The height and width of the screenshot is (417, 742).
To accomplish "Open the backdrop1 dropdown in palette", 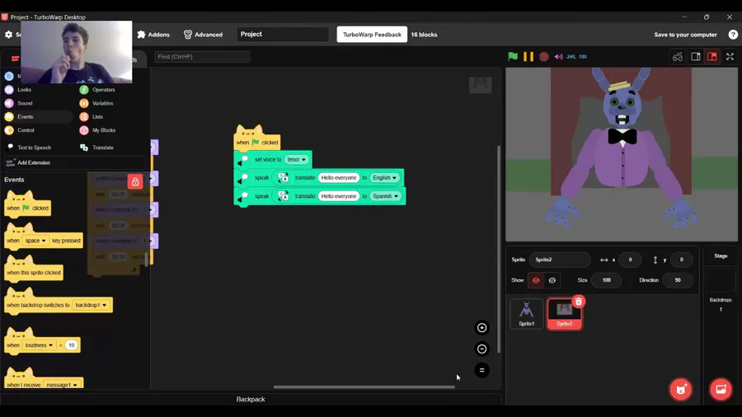I will [91, 305].
